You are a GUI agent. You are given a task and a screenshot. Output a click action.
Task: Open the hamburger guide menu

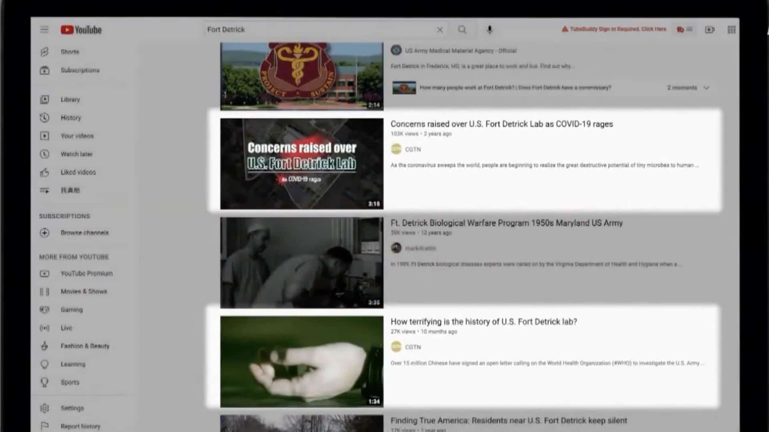click(44, 30)
